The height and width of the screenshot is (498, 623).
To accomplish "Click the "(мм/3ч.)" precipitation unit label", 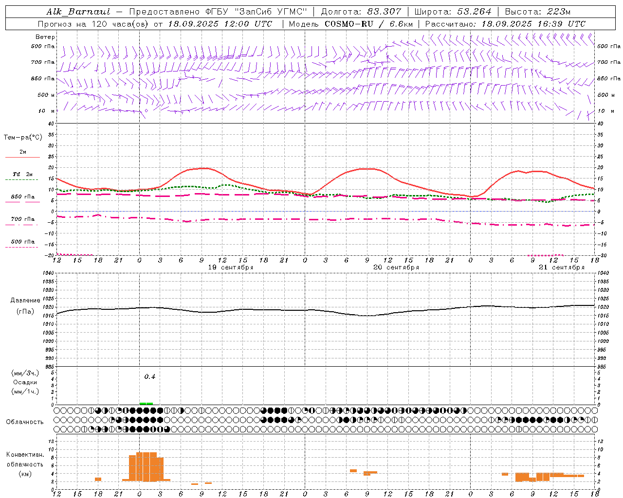I will (25, 373).
